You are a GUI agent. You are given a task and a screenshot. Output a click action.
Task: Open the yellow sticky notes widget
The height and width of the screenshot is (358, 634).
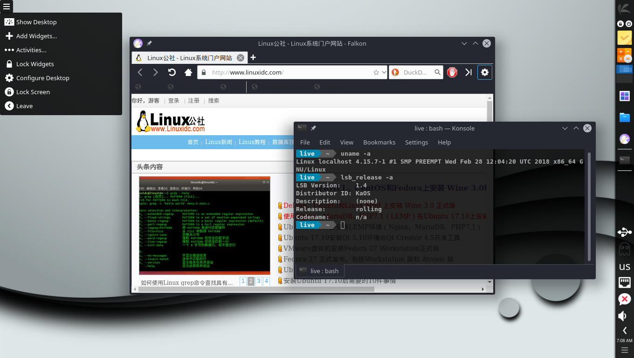pyautogui.click(x=625, y=38)
